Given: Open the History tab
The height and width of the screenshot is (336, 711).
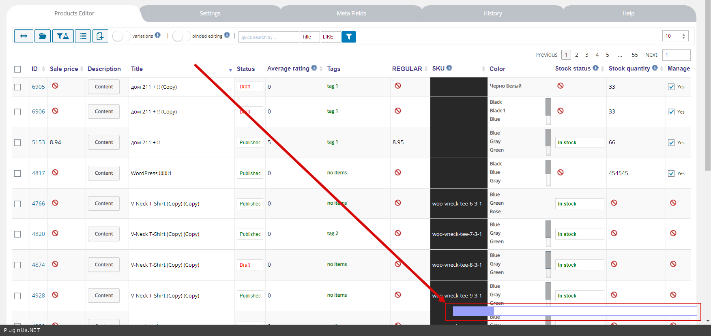Looking at the screenshot, I should tap(492, 13).
